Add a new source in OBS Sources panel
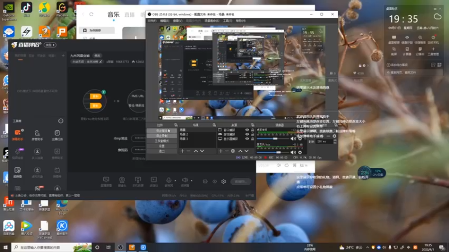 (221, 151)
